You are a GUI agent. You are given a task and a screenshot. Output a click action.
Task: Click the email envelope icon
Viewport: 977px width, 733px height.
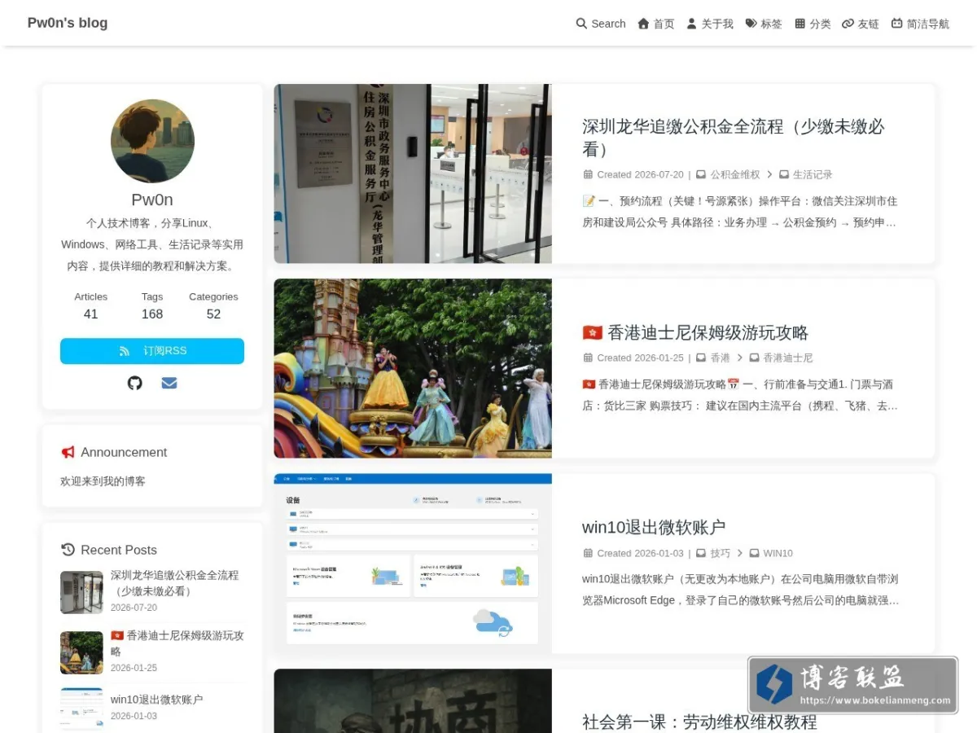169,383
